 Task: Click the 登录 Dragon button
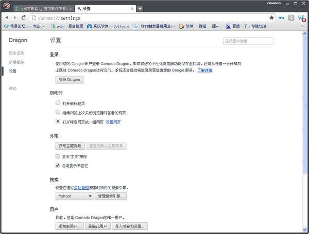point(69,80)
